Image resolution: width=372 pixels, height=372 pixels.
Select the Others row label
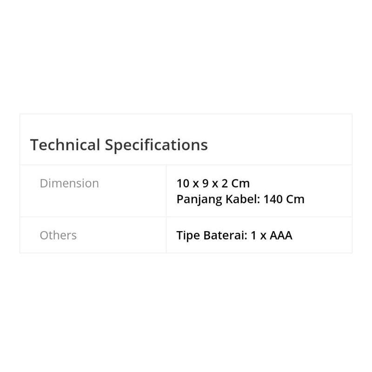pyautogui.click(x=58, y=235)
